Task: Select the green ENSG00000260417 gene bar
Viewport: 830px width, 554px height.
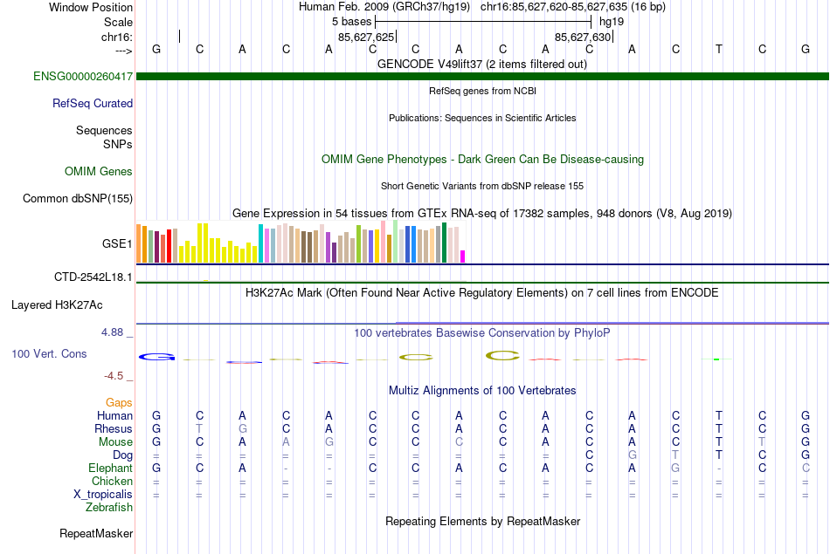Action: point(482,76)
